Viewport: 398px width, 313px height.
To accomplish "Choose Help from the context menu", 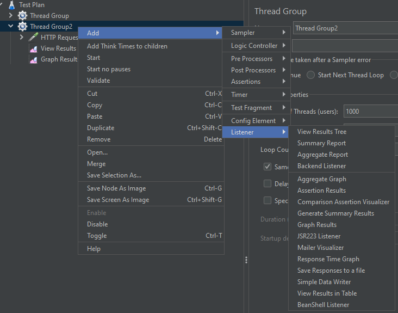I will pyautogui.click(x=151, y=249).
